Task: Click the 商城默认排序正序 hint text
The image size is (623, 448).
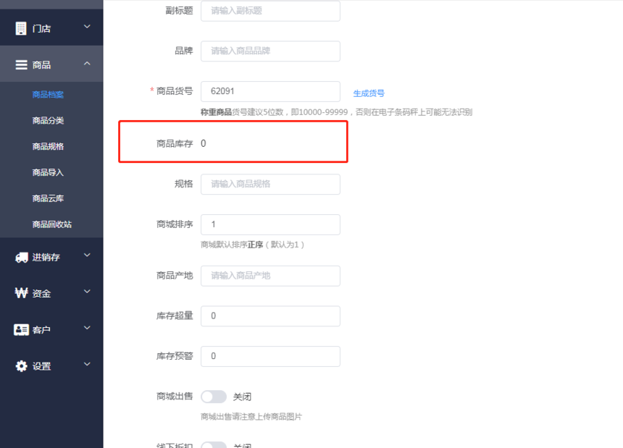Action: (253, 245)
